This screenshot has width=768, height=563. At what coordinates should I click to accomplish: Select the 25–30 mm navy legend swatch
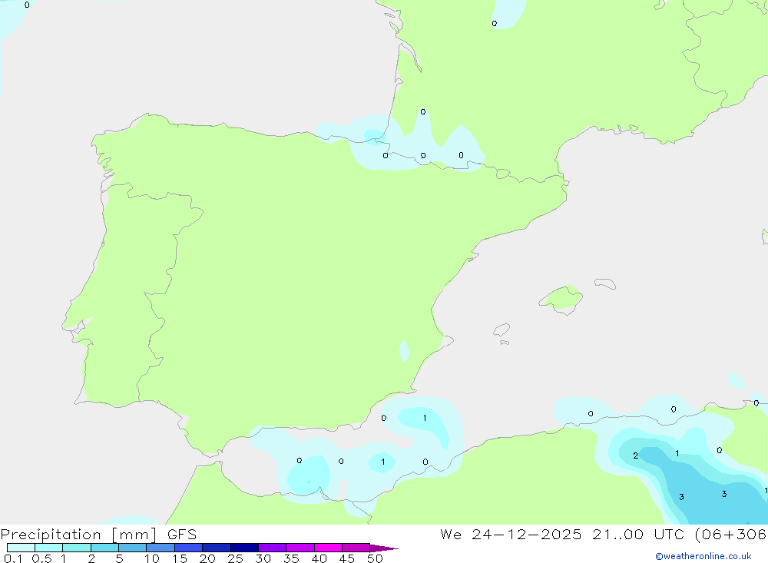tap(244, 548)
